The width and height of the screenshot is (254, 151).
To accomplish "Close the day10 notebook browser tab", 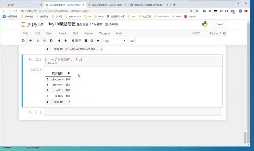I will [x=83, y=5].
